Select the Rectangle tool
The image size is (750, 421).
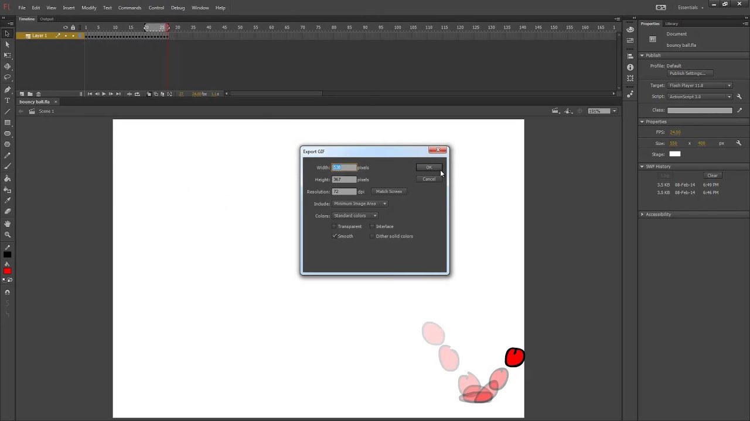8,123
